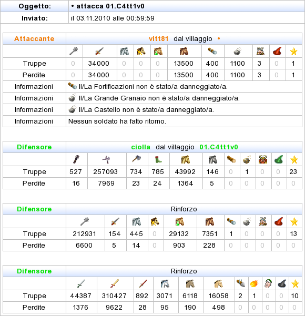Click the golden horse icon above 43992
The image size is (305, 316).
[x=186, y=159]
